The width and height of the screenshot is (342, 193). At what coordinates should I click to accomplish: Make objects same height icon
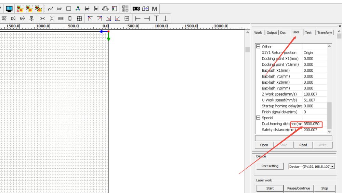pyautogui.click(x=70, y=19)
